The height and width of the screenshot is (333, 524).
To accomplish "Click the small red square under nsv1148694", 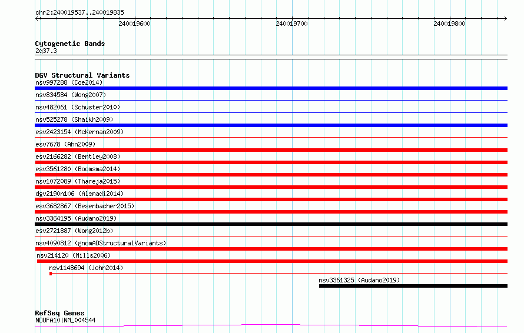I will 51,274.
